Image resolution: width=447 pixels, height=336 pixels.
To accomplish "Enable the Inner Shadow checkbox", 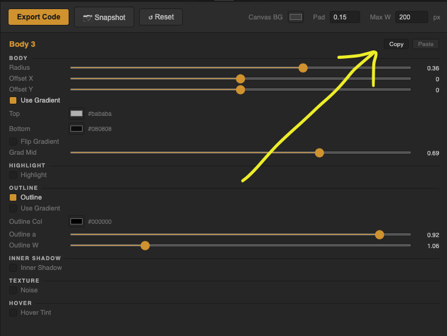I will click(x=13, y=267).
